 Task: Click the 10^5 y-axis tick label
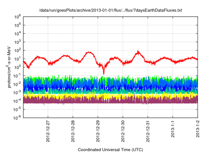coord(17,25)
